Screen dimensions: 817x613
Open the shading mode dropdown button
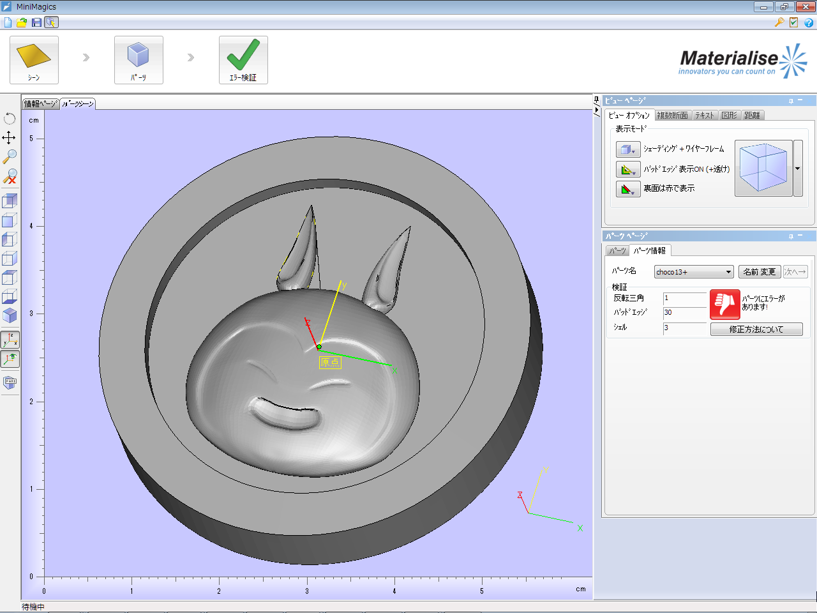pos(628,149)
